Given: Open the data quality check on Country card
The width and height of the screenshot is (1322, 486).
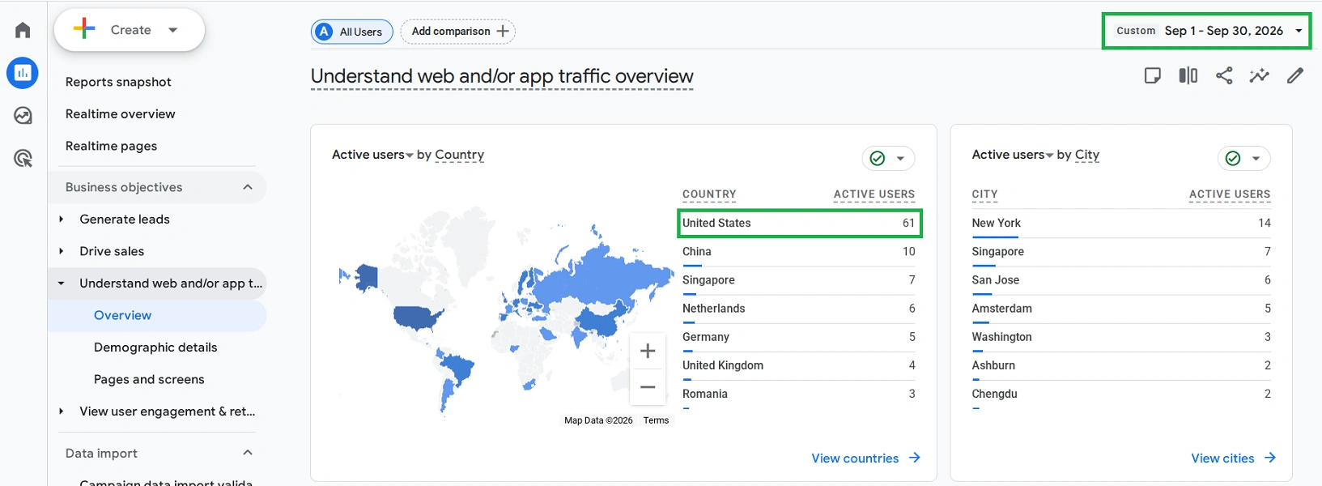Looking at the screenshot, I should click(888, 159).
